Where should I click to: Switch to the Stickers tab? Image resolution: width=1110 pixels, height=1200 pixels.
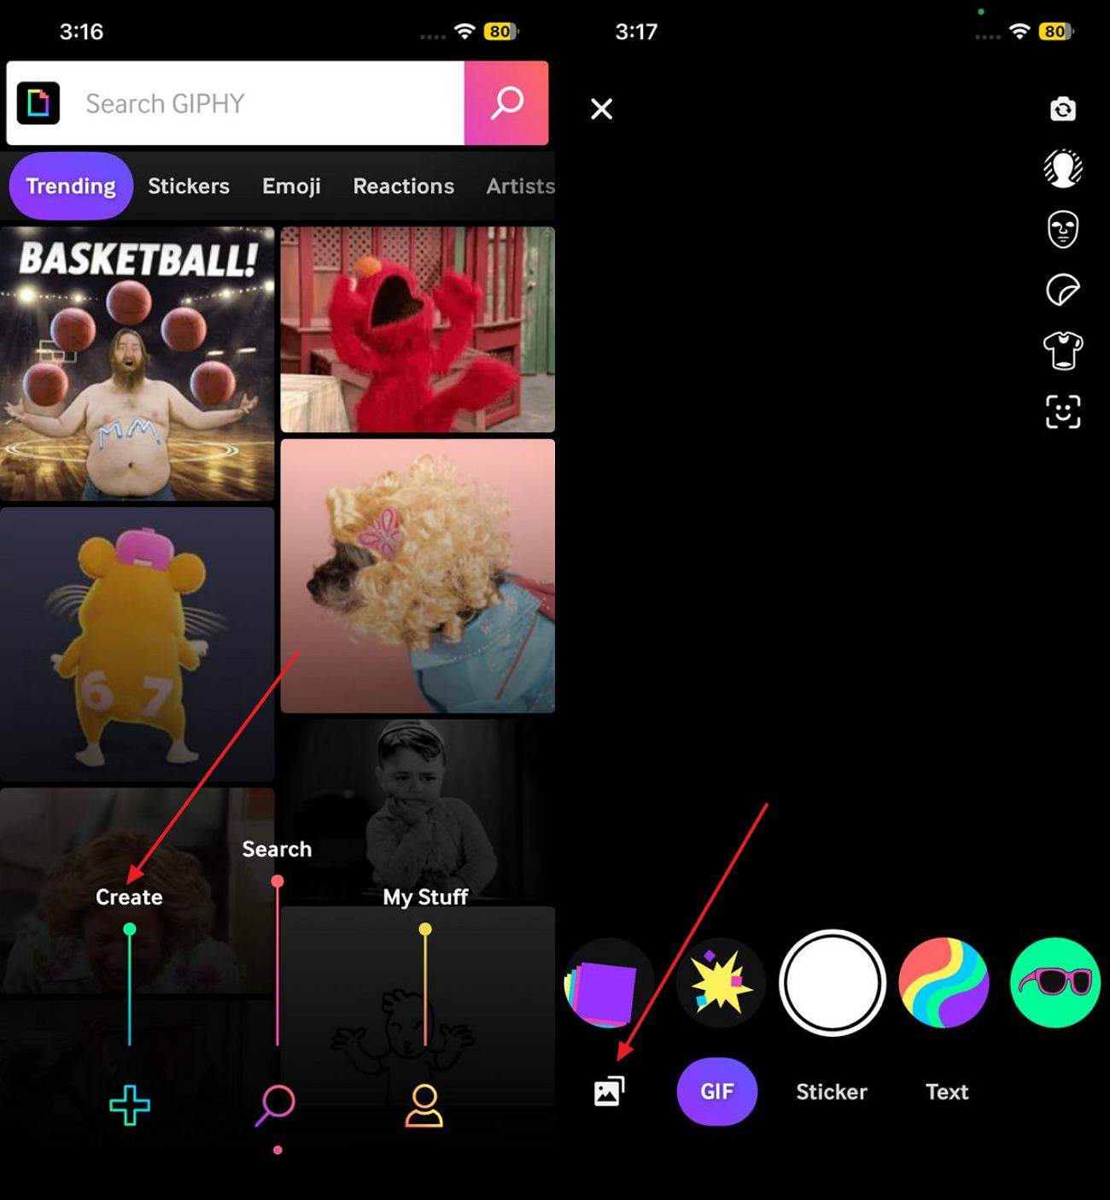tap(189, 185)
